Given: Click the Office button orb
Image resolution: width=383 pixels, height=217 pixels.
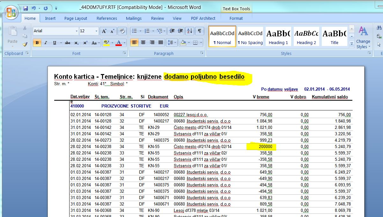Looking at the screenshot, I should tap(11, 13).
